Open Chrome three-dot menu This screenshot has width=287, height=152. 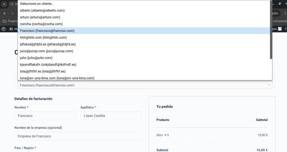[285, 13]
